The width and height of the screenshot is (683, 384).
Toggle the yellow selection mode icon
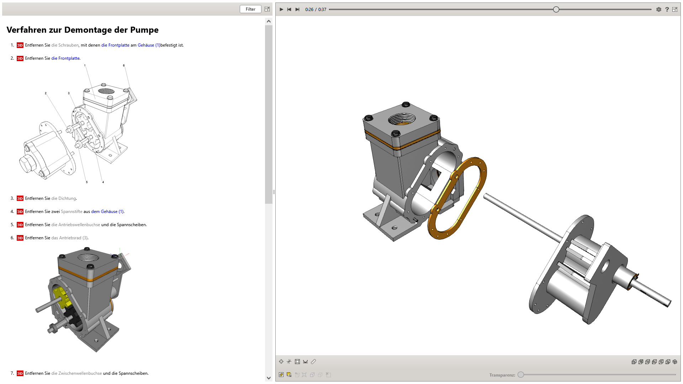click(x=289, y=375)
